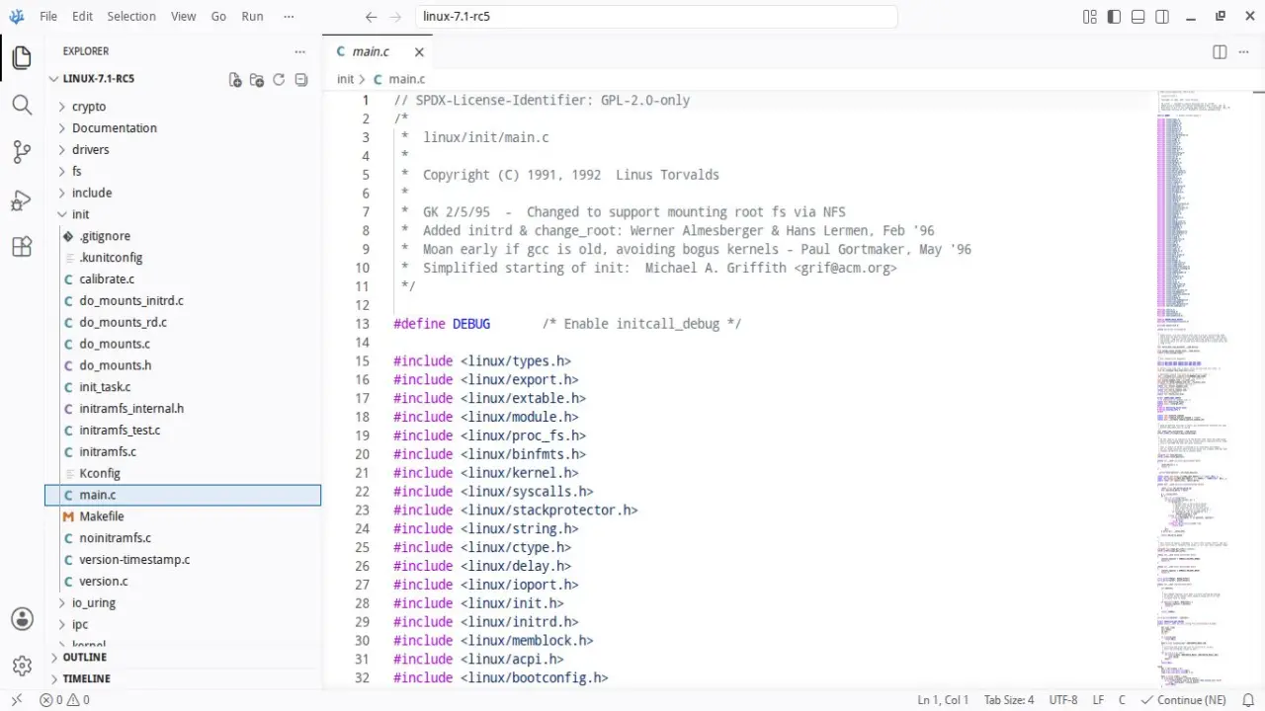Change UTF-8 file encoding
1265x711 pixels.
click(1063, 700)
